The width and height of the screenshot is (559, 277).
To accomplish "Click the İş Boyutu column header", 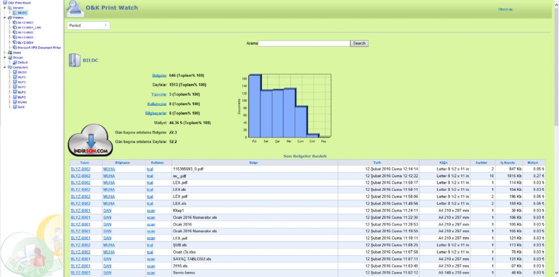I will (x=508, y=162).
